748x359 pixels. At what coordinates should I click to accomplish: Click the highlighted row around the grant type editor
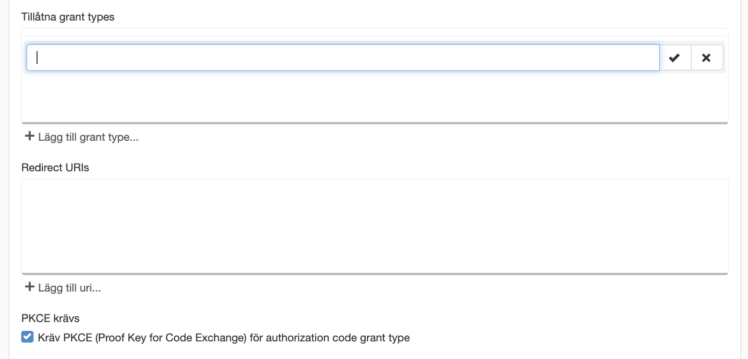[x=375, y=57]
